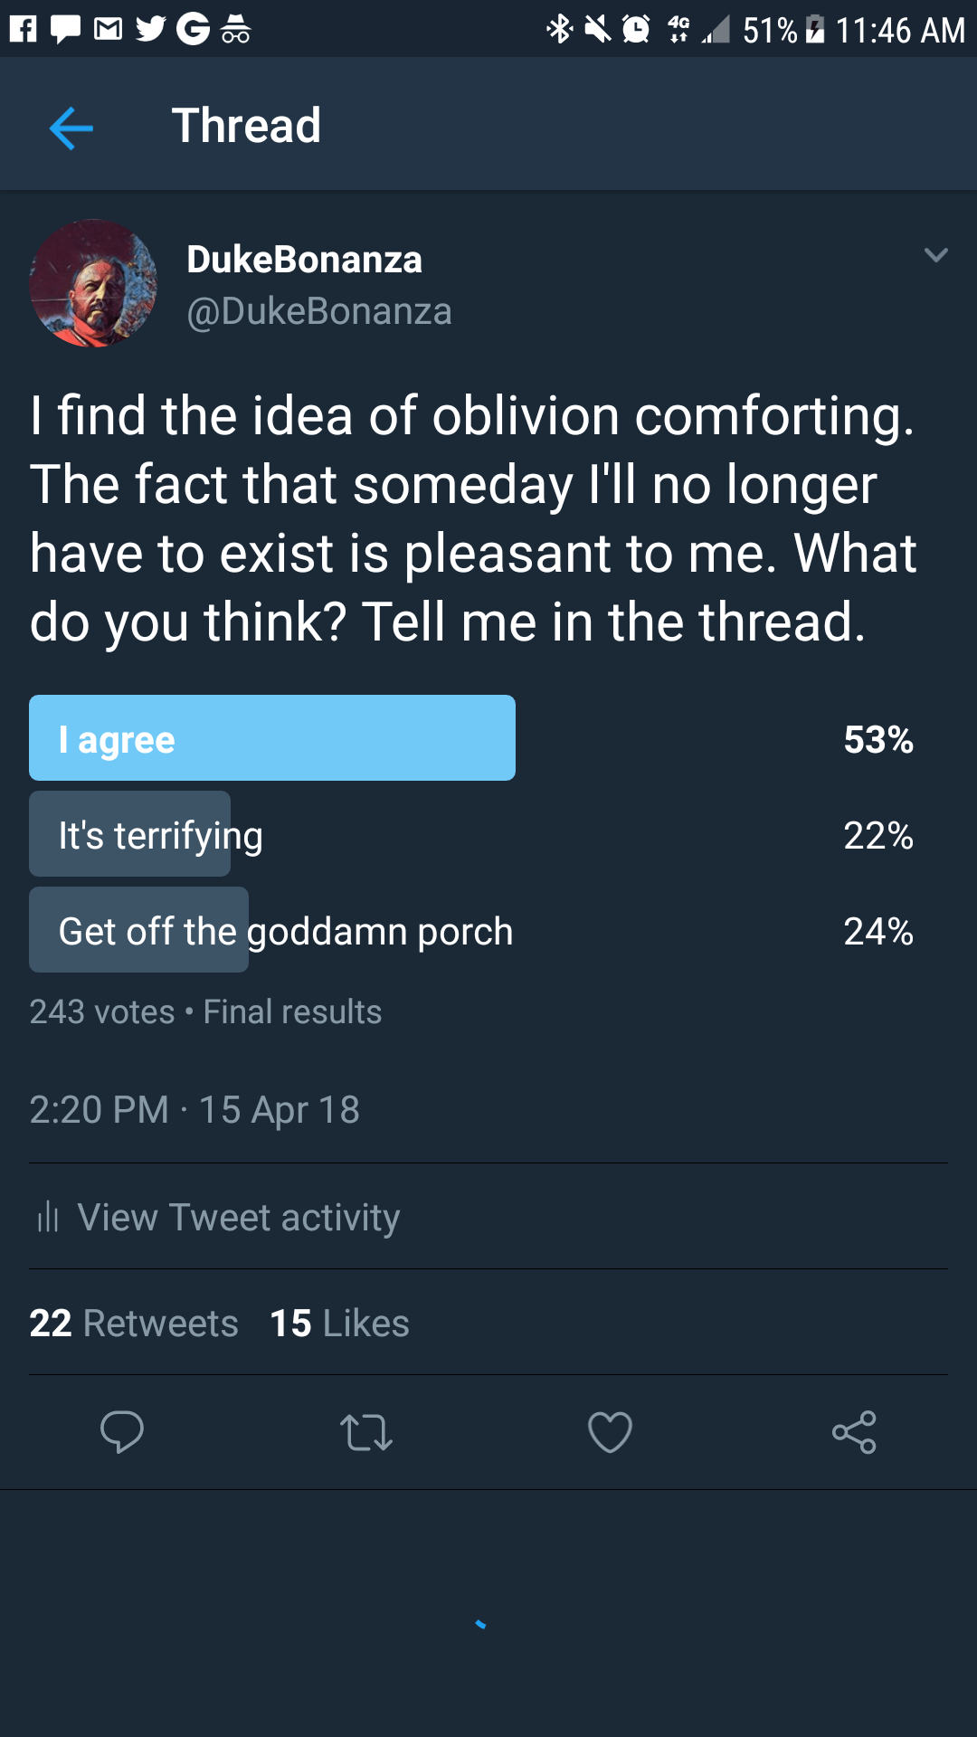View the 15 Likes list

click(339, 1323)
